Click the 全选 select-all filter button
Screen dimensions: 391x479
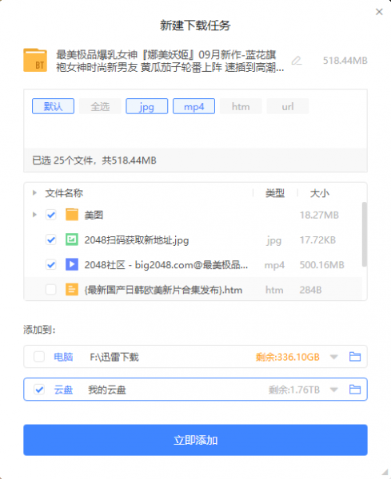pos(100,106)
